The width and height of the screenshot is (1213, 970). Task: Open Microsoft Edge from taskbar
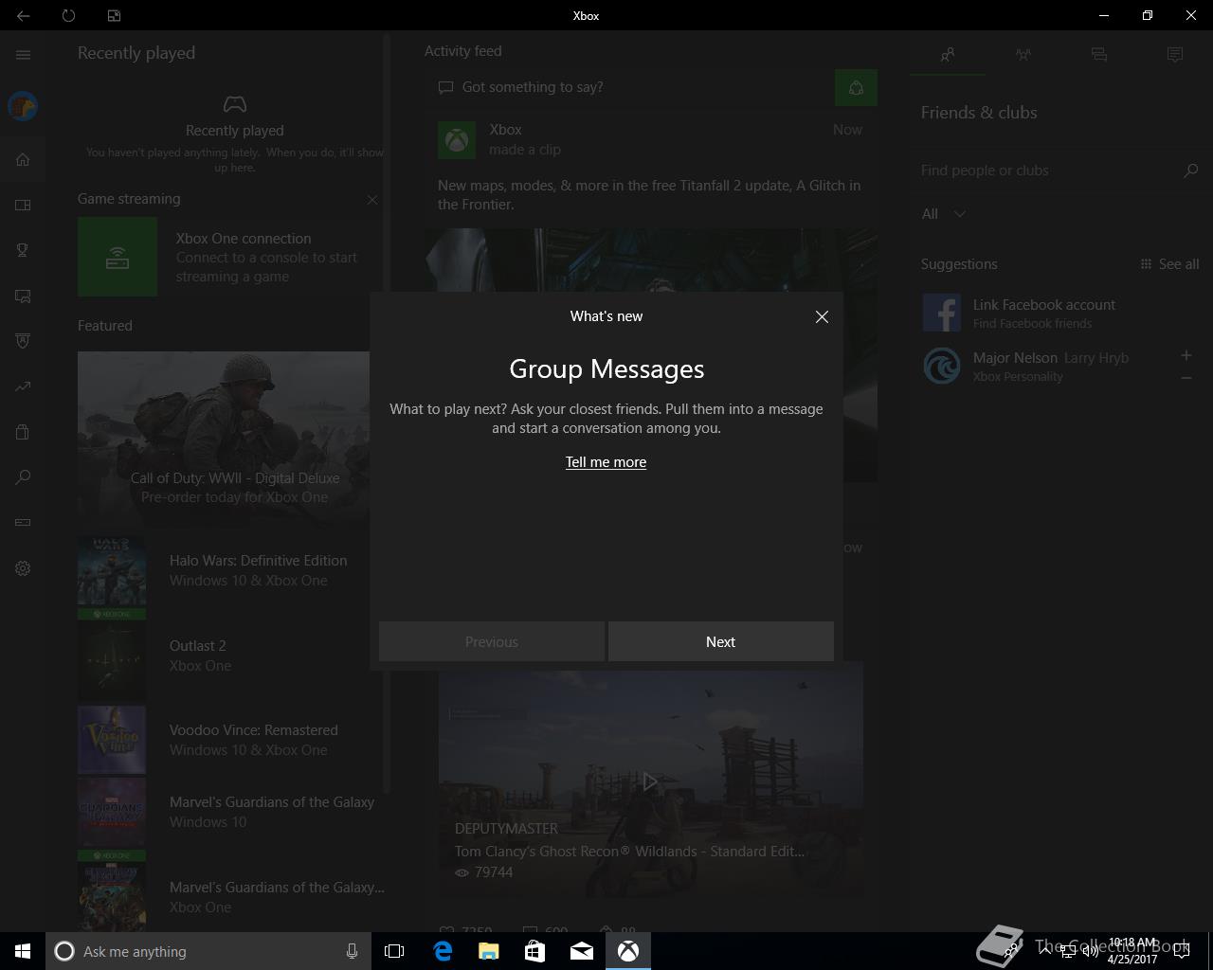tap(442, 951)
